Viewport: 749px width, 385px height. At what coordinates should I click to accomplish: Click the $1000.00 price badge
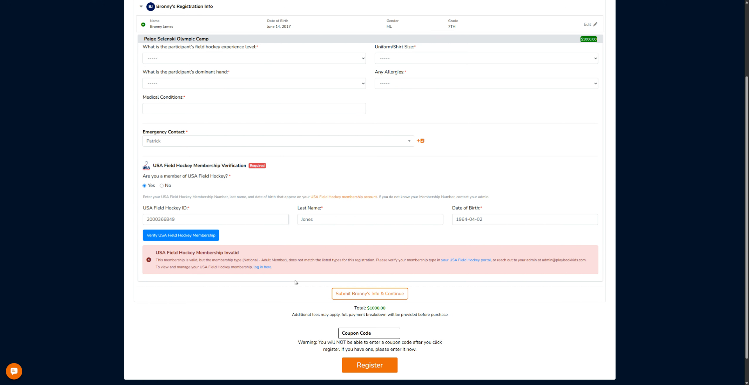pos(589,39)
